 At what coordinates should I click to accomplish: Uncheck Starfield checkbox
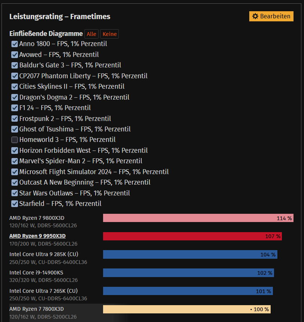(15, 204)
